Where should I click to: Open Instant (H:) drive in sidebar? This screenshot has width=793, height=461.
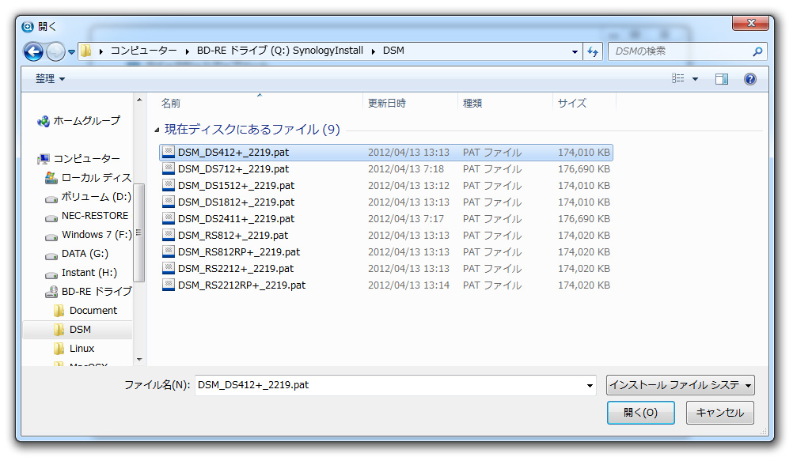(81, 273)
